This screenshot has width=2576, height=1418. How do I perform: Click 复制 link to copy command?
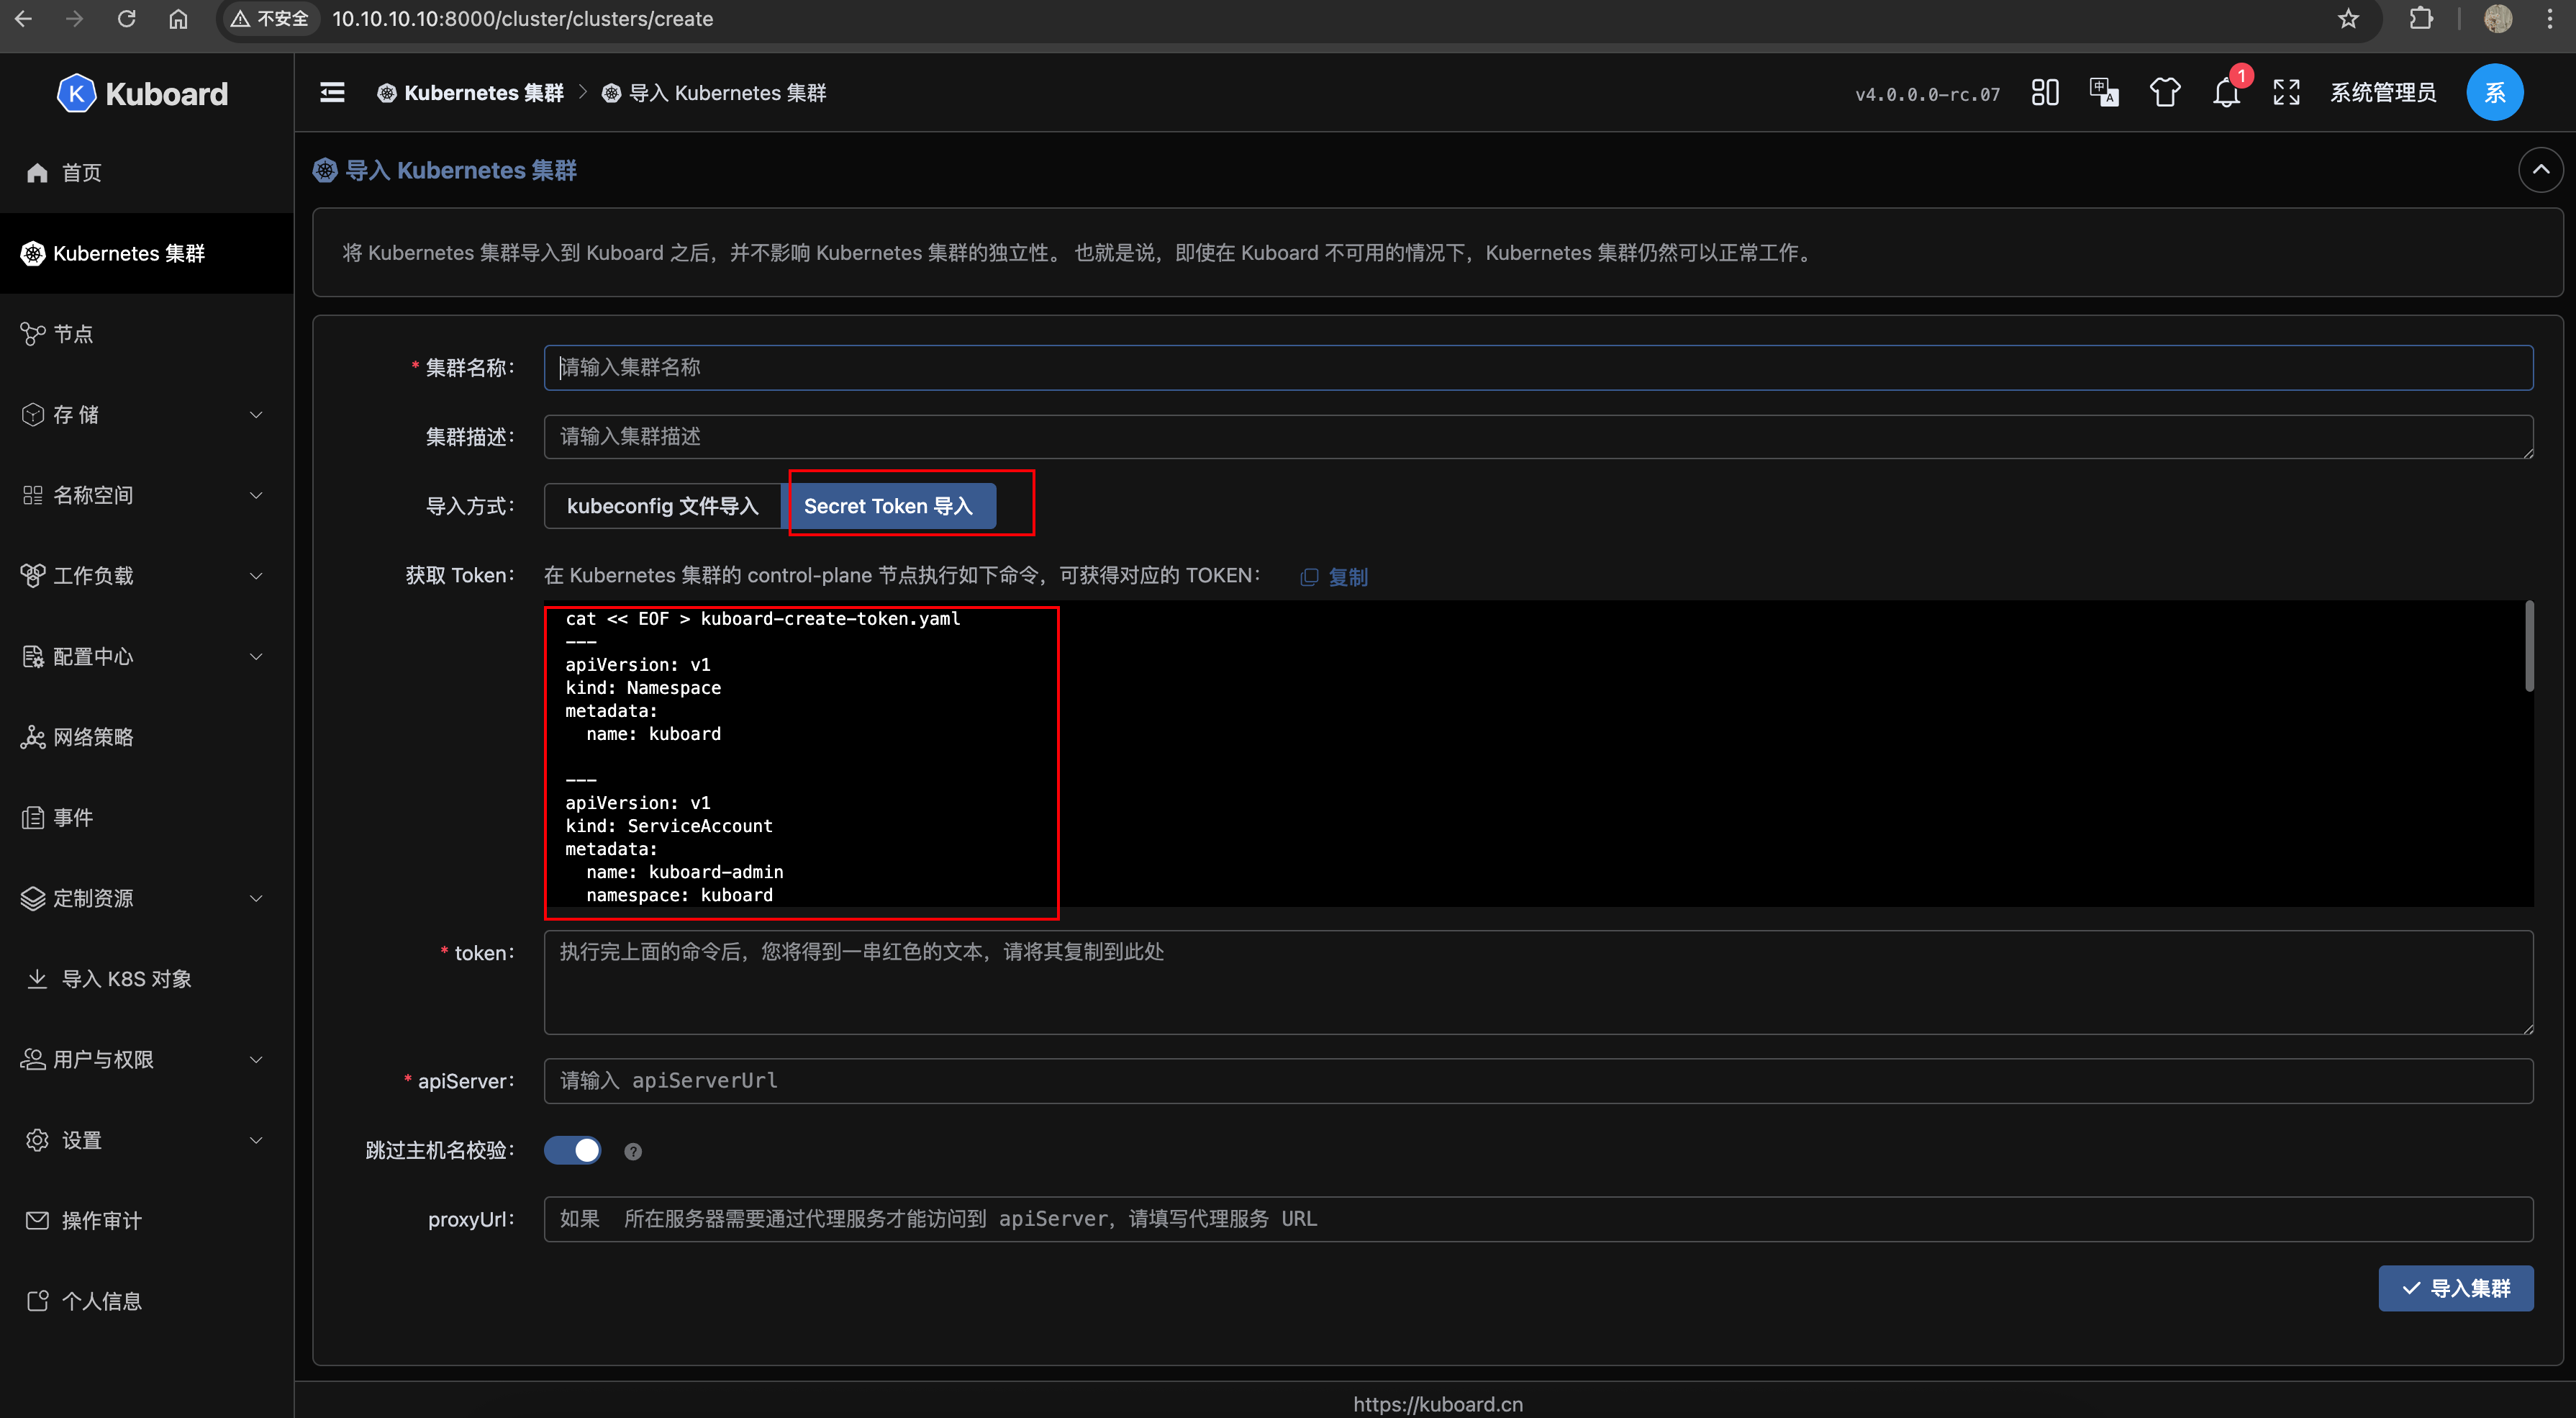click(1348, 577)
